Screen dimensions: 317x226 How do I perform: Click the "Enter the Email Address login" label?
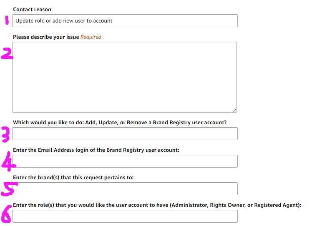point(96,150)
